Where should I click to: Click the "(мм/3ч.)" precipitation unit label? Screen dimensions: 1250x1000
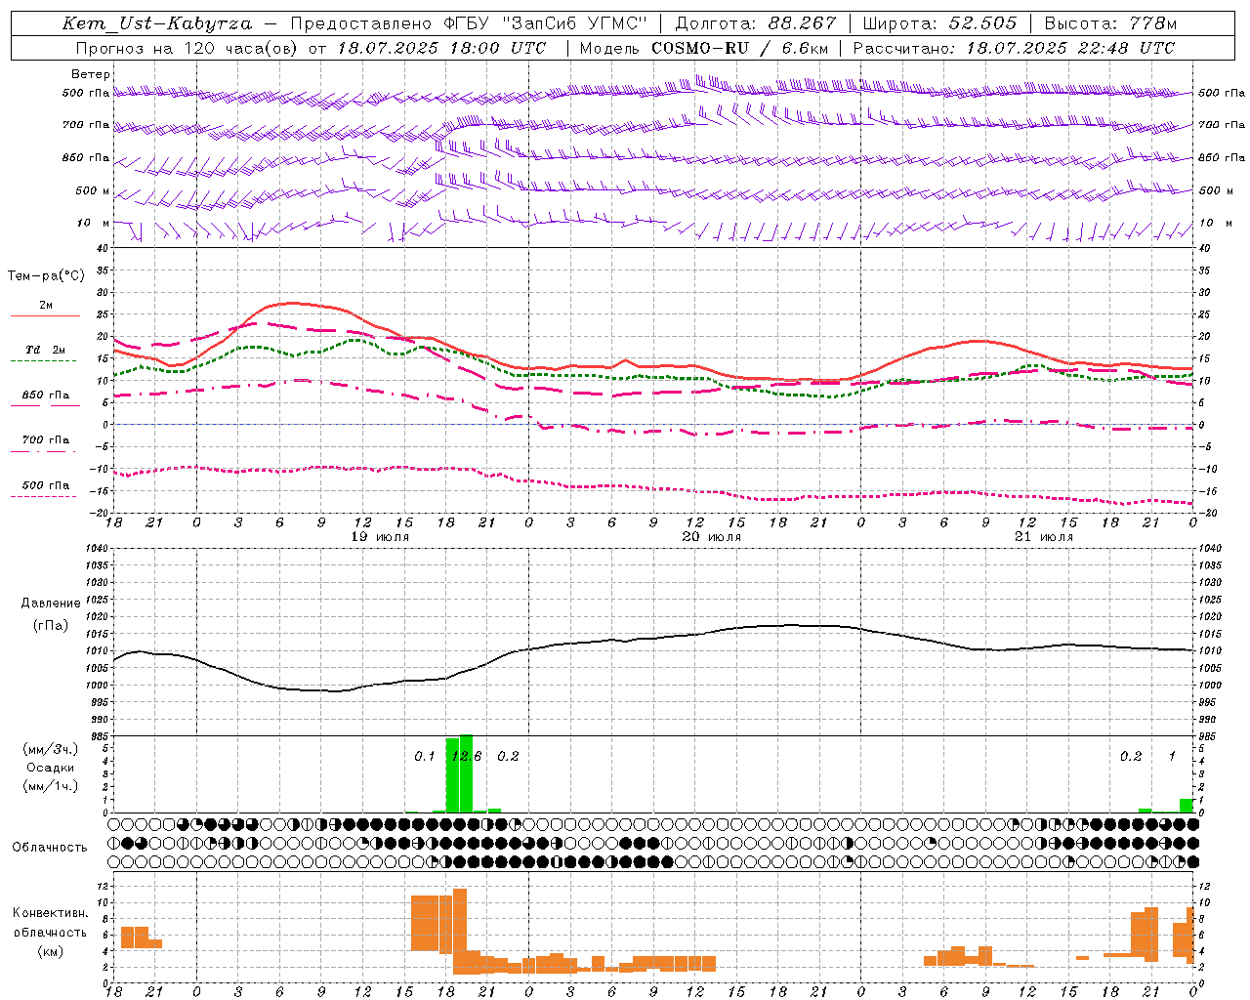[x=51, y=749]
